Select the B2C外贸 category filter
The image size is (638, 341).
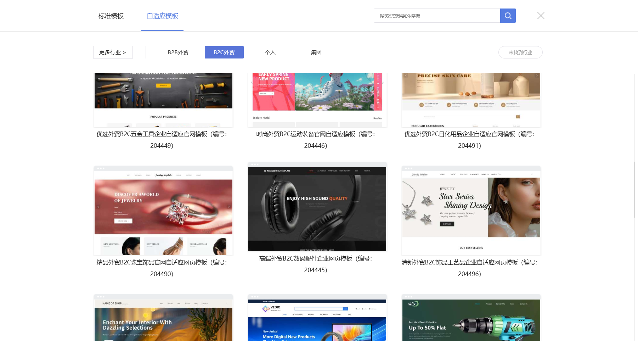click(x=224, y=52)
